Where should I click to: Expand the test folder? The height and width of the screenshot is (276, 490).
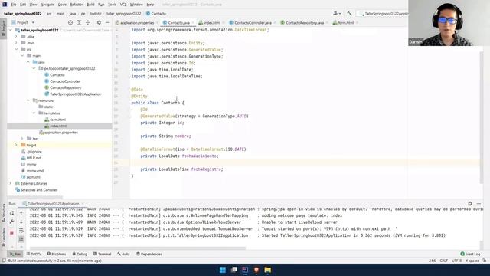point(22,139)
